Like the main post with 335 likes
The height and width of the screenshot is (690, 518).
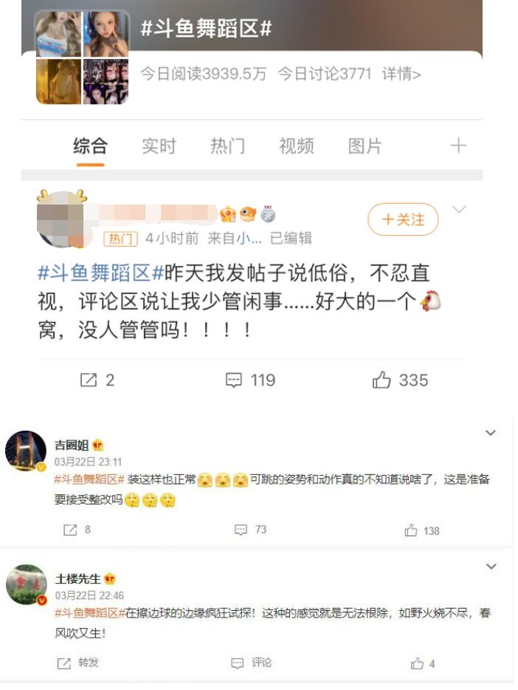point(381,379)
